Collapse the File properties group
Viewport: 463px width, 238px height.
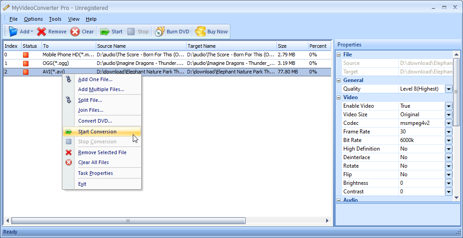tap(338, 55)
